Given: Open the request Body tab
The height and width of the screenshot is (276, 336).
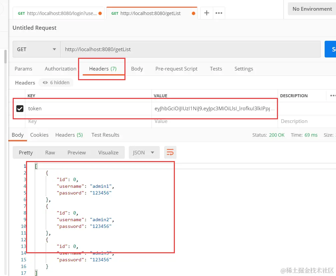Looking at the screenshot, I should pos(137,69).
